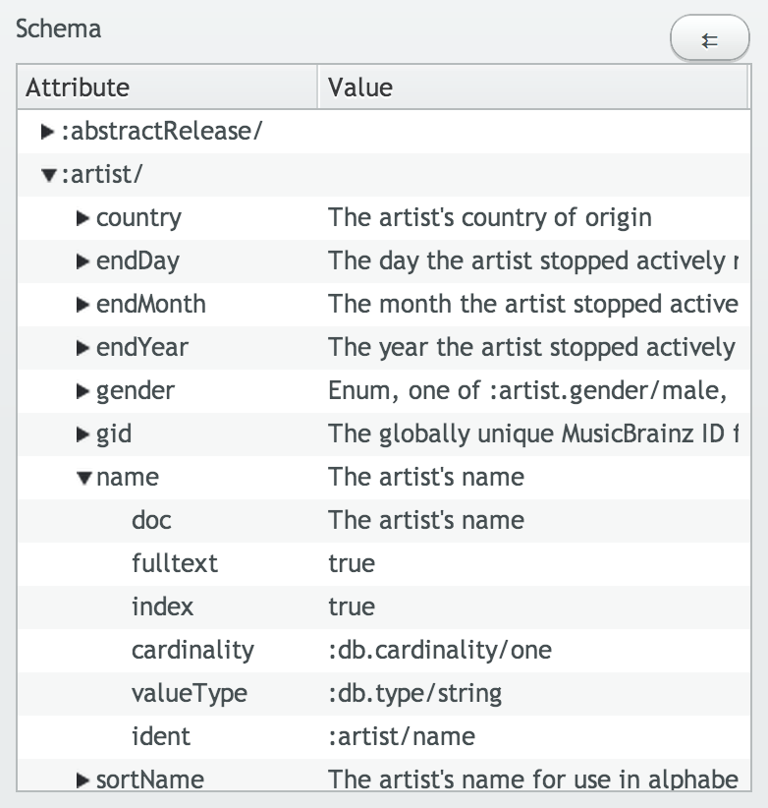Select the ident property row
Screen dimensions: 768x808
[x=383, y=737]
